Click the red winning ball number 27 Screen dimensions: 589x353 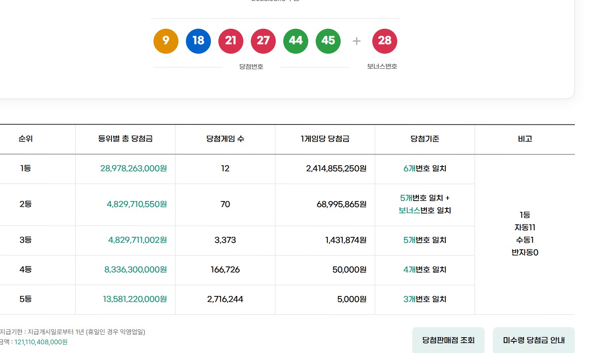[x=263, y=41]
